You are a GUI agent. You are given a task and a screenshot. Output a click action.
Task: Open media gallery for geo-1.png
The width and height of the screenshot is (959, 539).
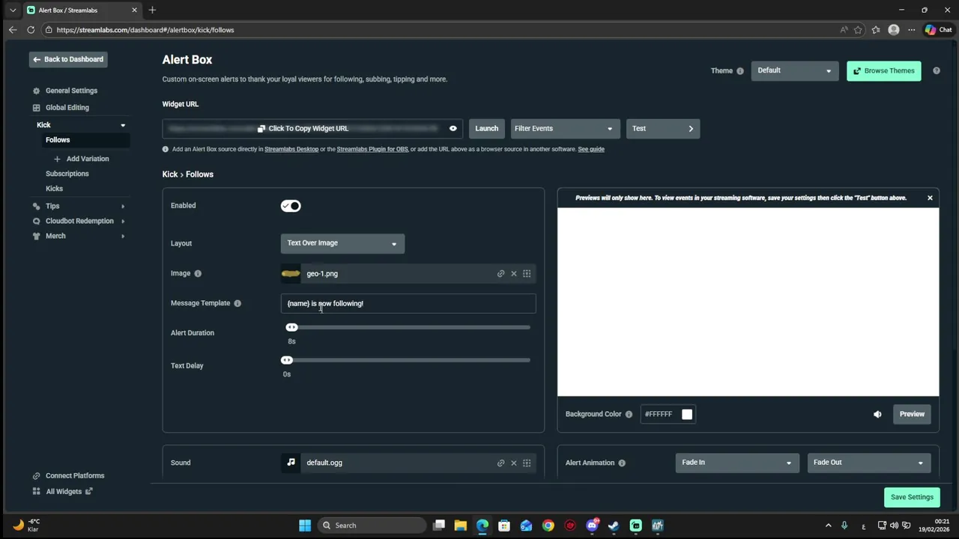(527, 274)
